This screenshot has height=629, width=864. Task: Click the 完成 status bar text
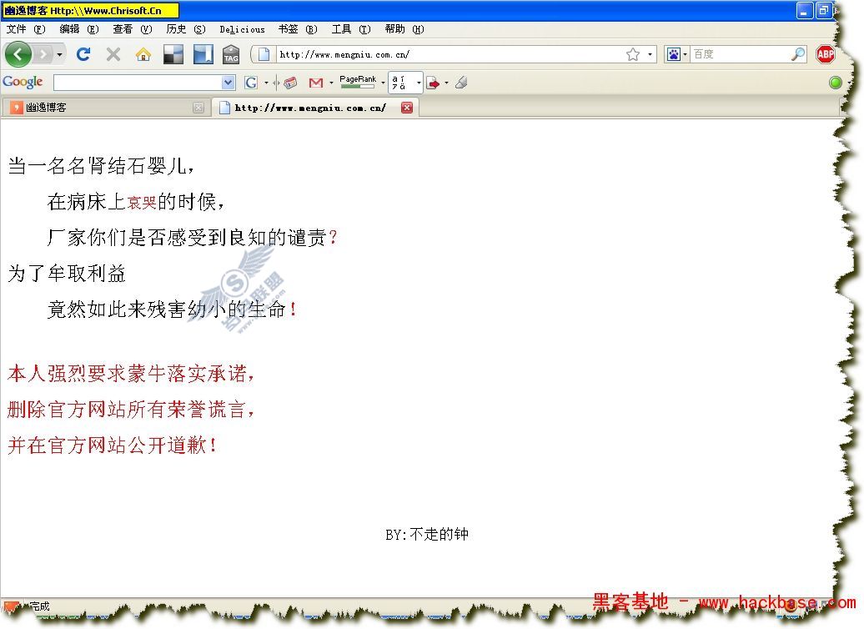point(39,606)
